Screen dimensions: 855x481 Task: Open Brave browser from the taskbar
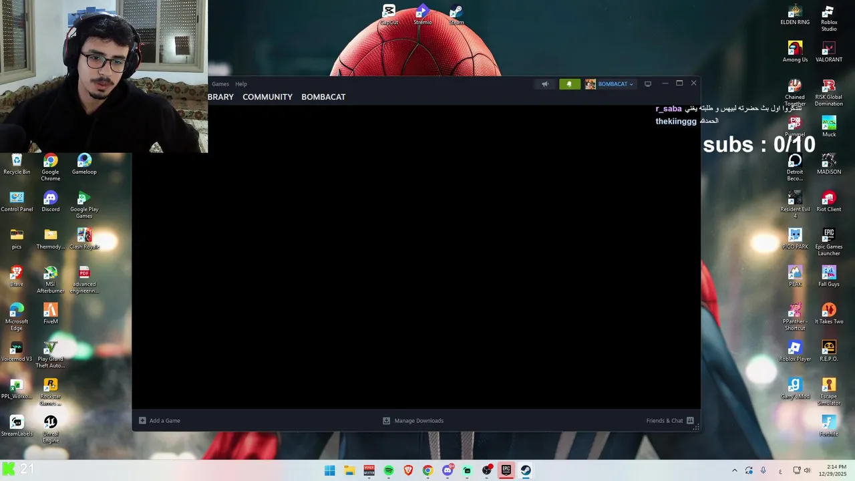pos(408,470)
